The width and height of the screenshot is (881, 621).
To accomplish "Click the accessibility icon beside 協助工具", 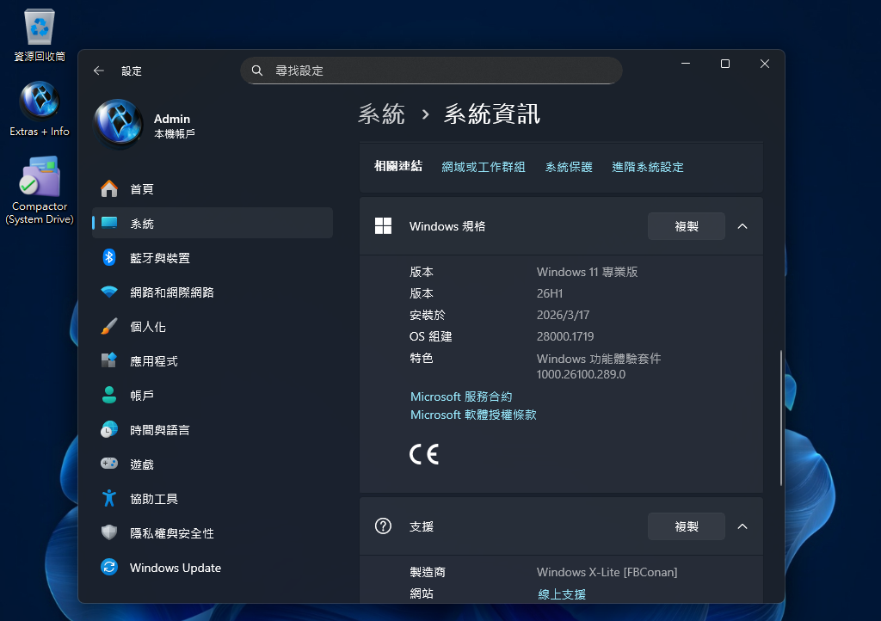I will 109,498.
